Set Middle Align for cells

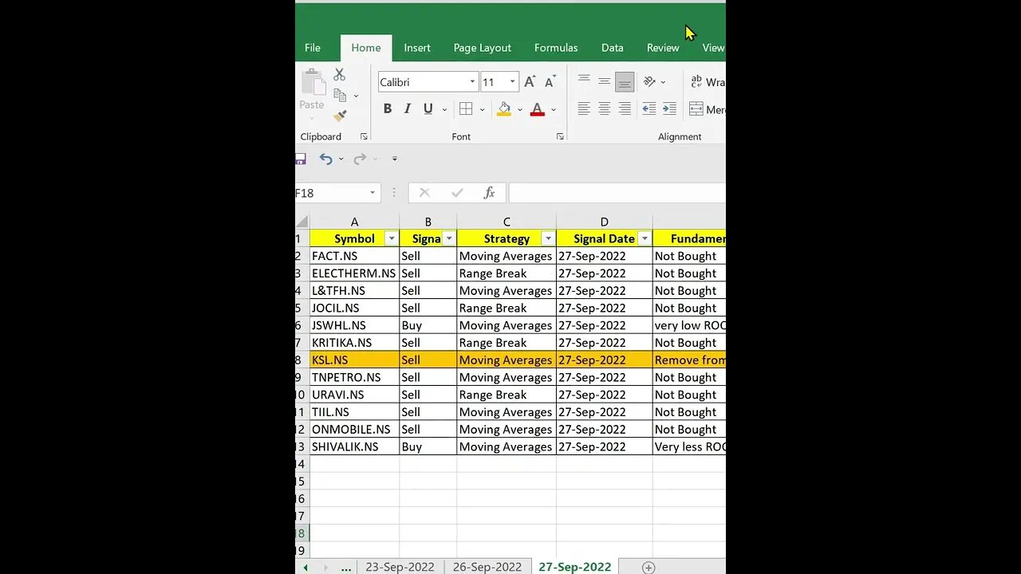click(x=604, y=81)
